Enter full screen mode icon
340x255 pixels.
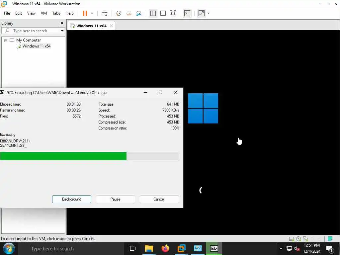(173, 13)
